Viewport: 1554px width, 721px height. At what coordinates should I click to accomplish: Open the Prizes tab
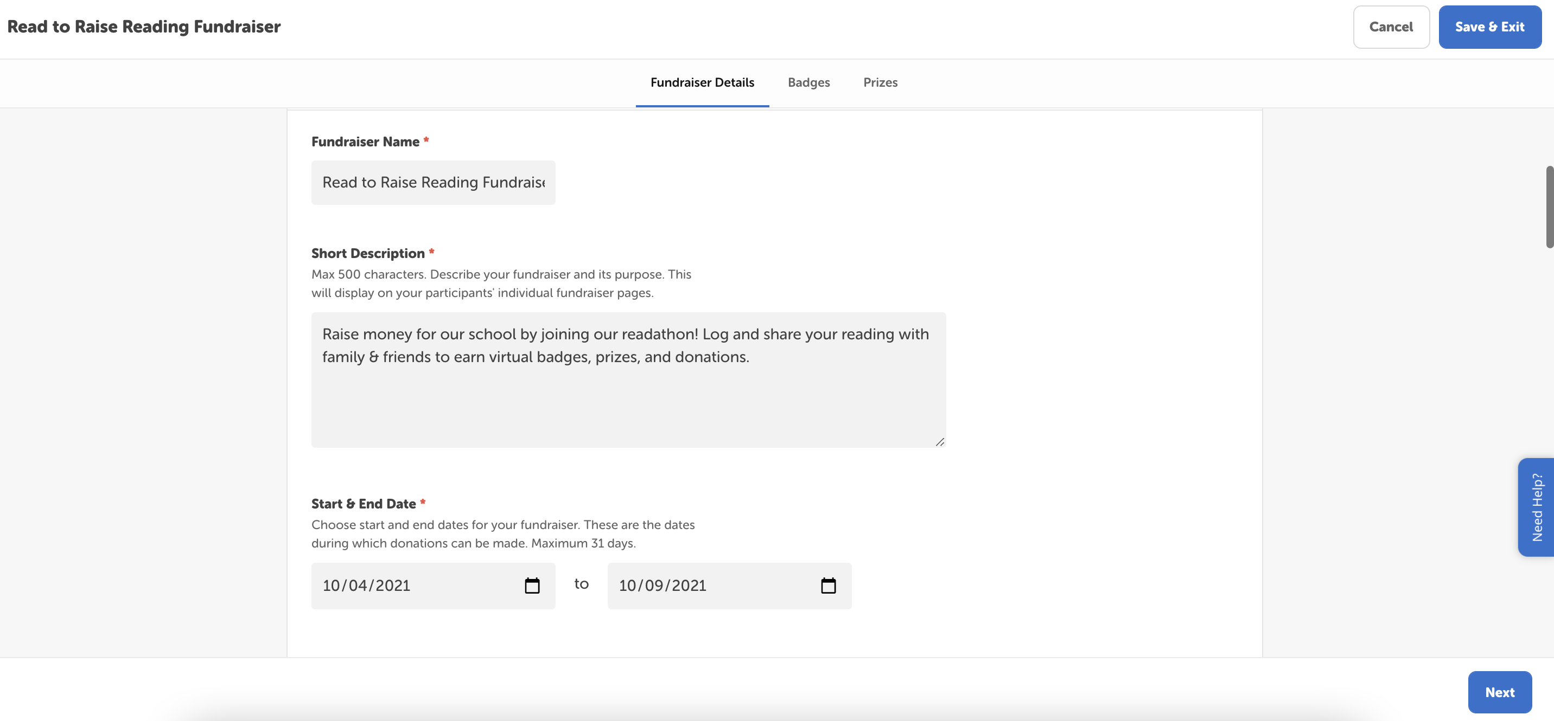pyautogui.click(x=880, y=82)
